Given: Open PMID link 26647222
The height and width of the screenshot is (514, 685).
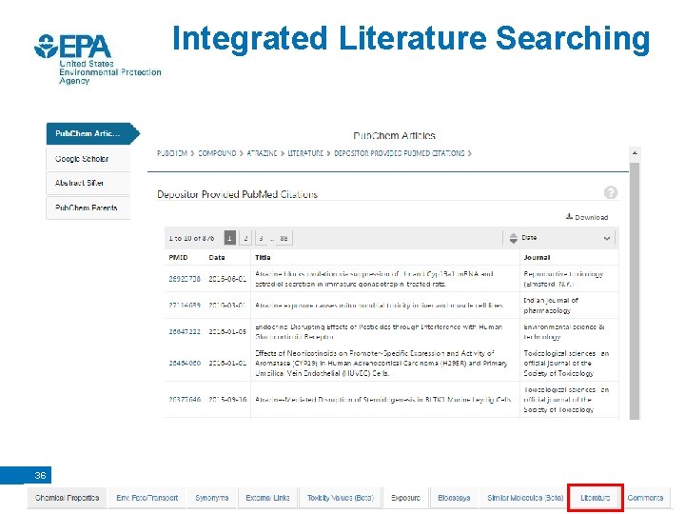Looking at the screenshot, I should 185,332.
